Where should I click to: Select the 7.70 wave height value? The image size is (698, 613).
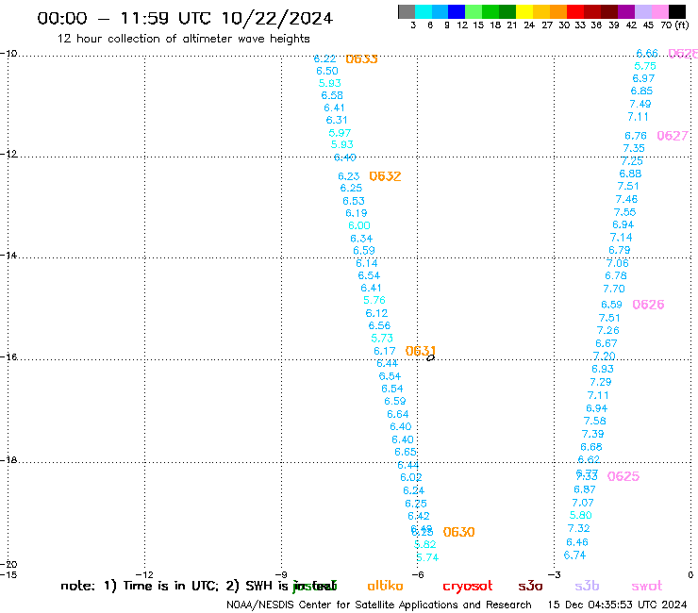614,289
